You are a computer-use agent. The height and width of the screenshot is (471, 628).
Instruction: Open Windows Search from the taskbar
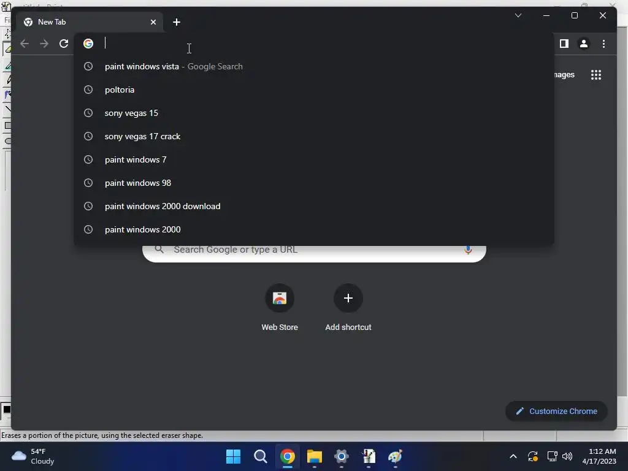[x=260, y=456]
